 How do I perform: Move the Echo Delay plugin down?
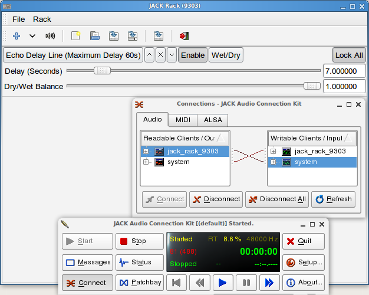coord(172,55)
